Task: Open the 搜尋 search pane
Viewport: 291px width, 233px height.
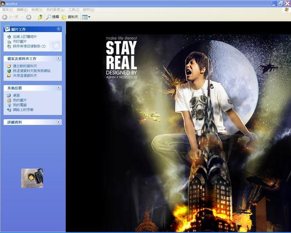Action: click(52, 17)
